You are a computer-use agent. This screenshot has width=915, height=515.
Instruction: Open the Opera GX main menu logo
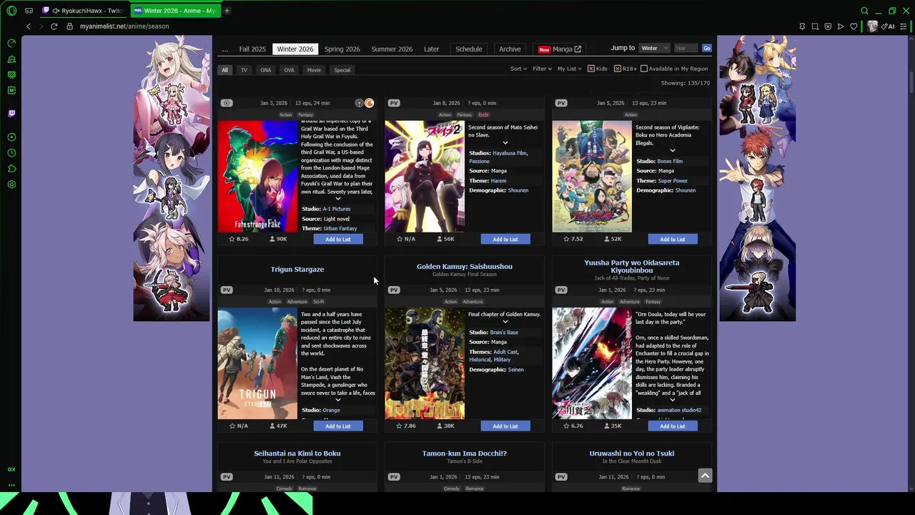pyautogui.click(x=11, y=11)
